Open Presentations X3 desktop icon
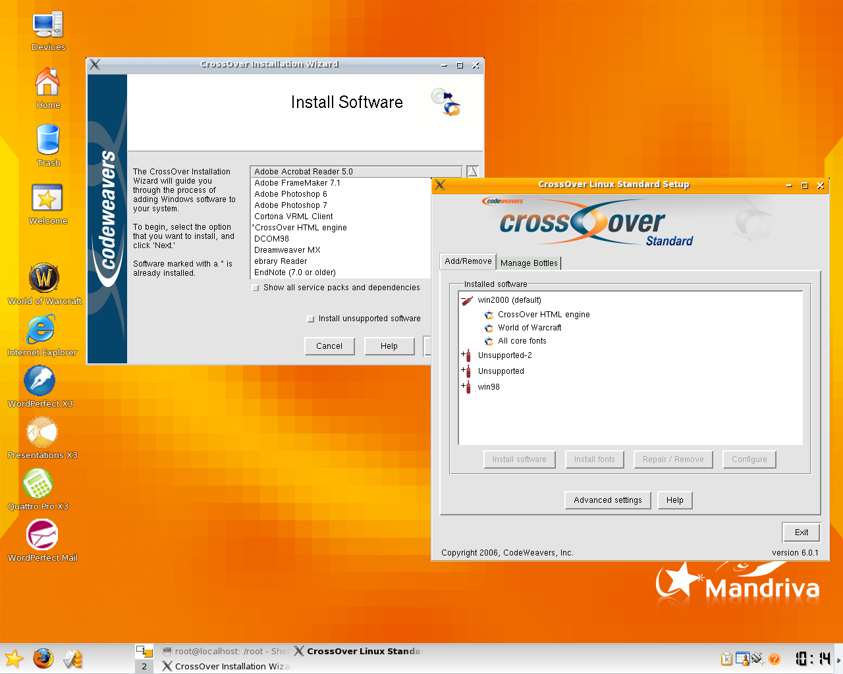 coord(42,432)
